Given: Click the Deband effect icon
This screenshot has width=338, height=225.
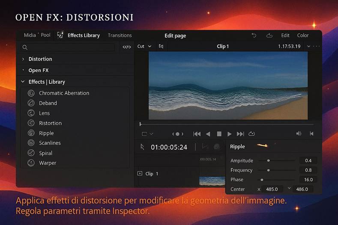Looking at the screenshot, I should [31, 103].
